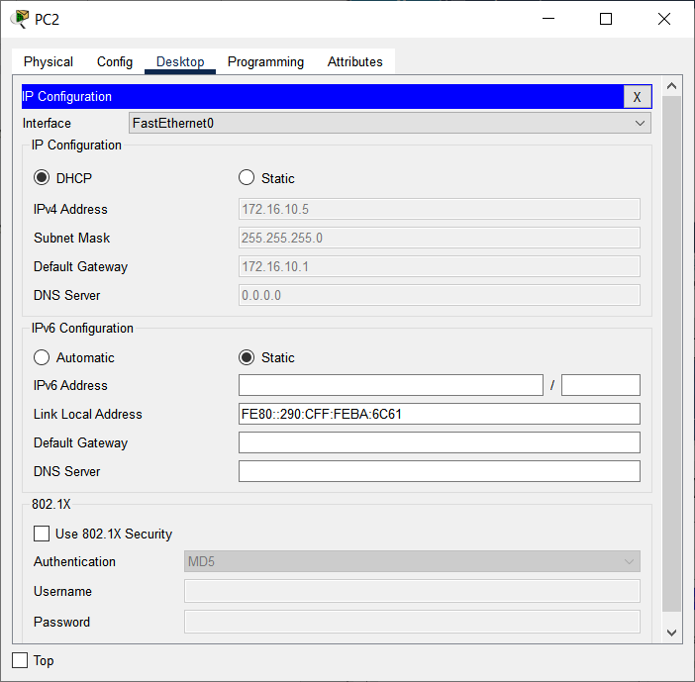Switch to the Config tab
The width and height of the screenshot is (695, 682).
[115, 61]
